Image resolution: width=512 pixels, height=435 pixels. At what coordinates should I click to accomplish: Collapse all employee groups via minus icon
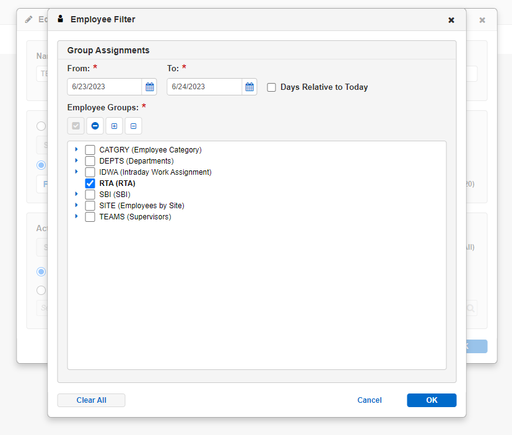tap(133, 126)
